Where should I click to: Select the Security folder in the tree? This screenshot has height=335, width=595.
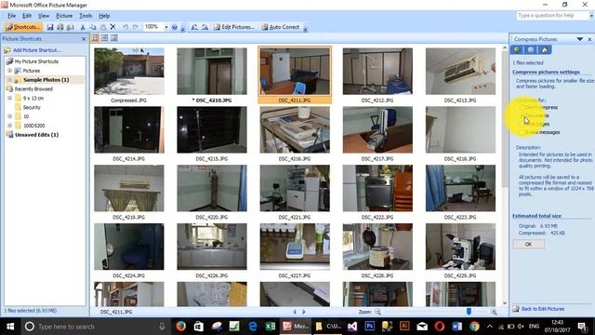(x=32, y=107)
